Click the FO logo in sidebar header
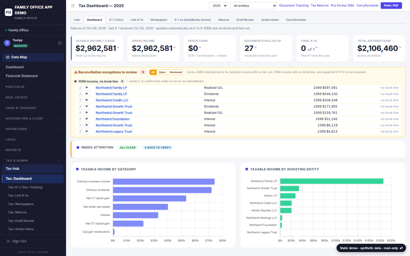The image size is (410, 256). point(8,12)
